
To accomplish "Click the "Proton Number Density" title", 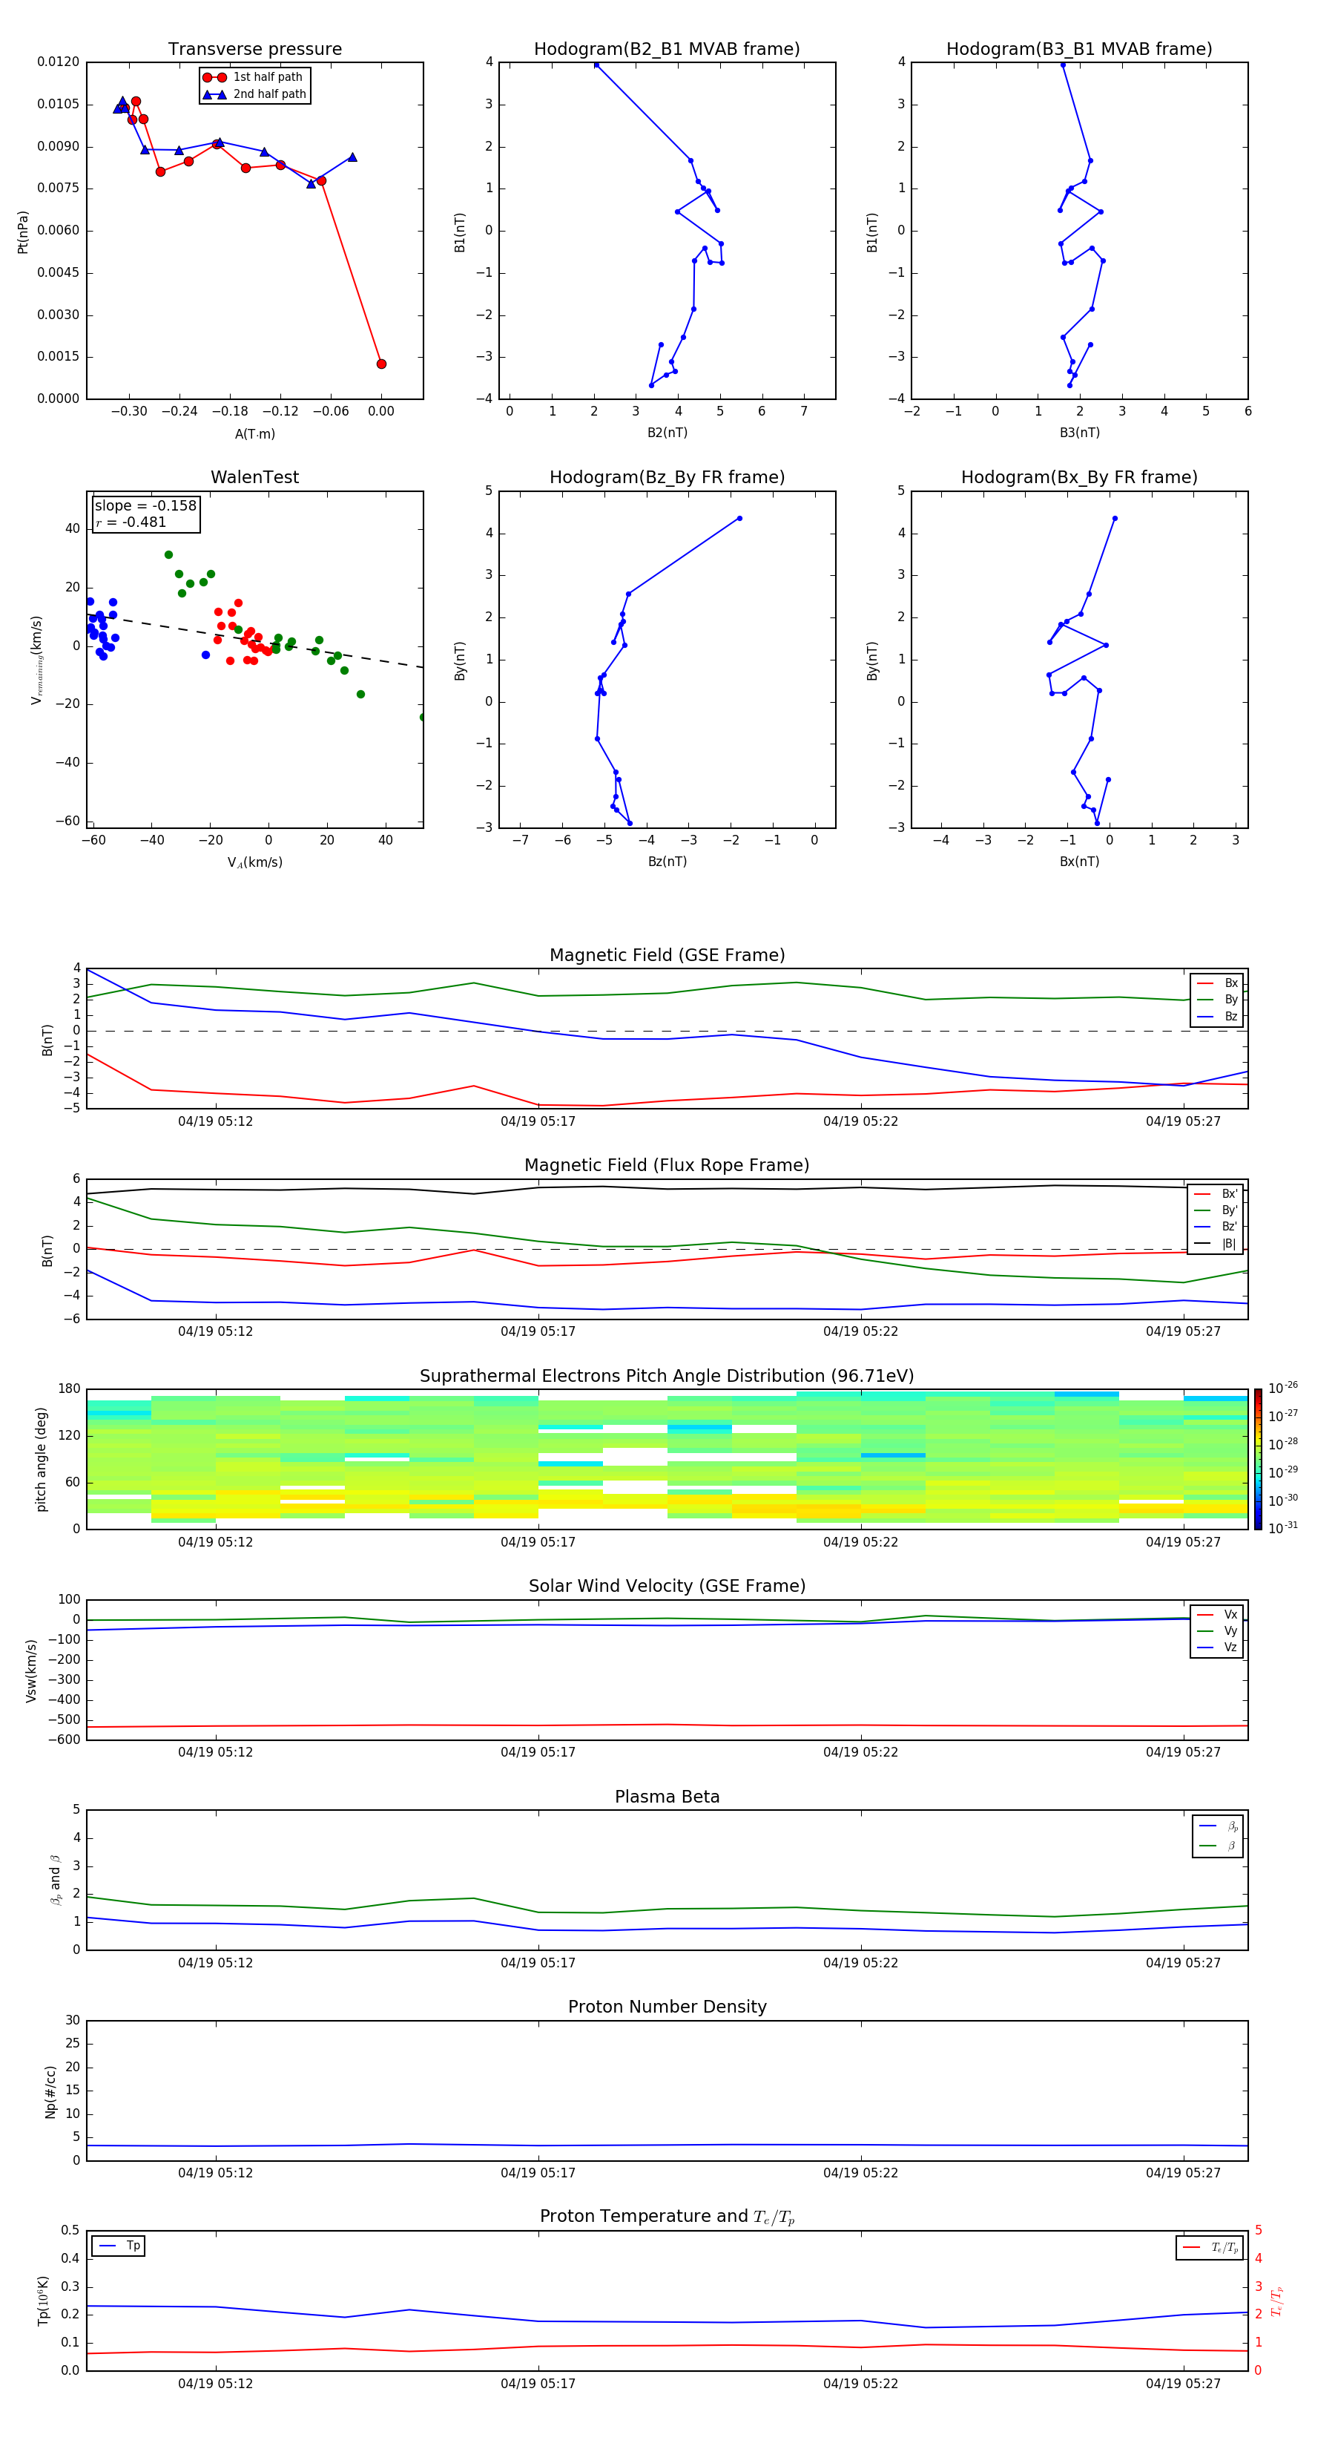I will pyautogui.click(x=667, y=2007).
